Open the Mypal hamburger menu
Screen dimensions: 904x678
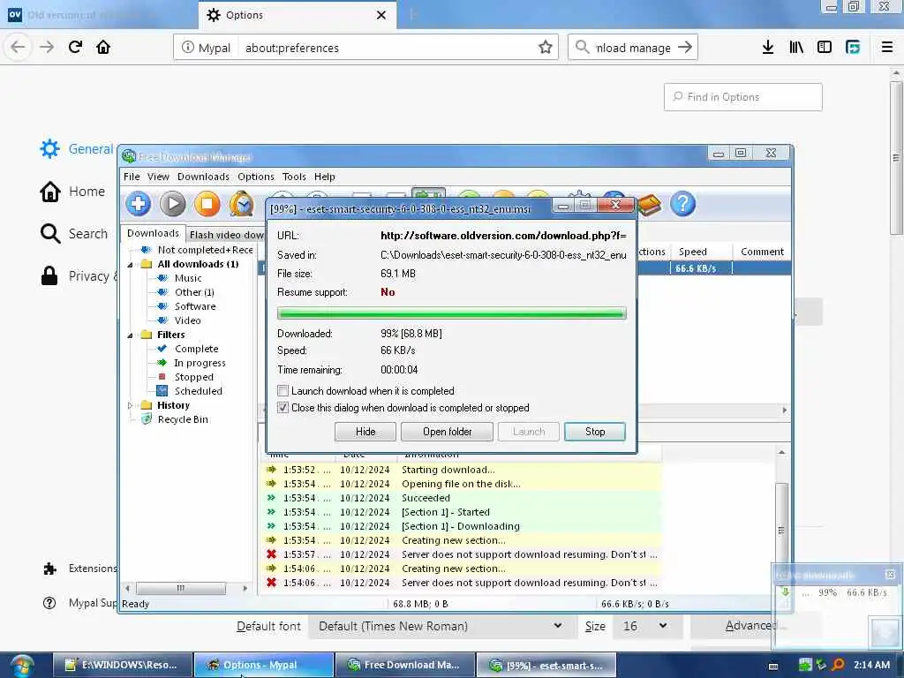(x=887, y=48)
